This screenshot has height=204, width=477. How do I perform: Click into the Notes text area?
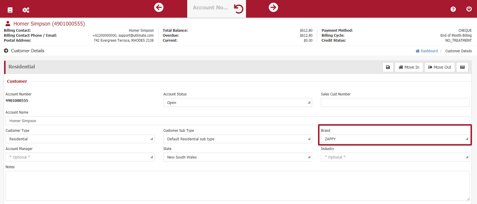coord(237,186)
